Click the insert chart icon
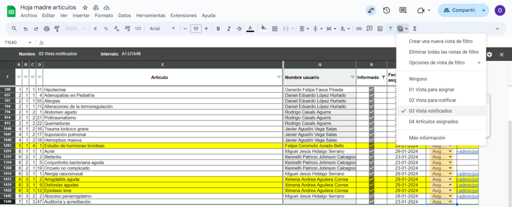Image resolution: width=512 pixels, height=207 pixels. coord(379,28)
